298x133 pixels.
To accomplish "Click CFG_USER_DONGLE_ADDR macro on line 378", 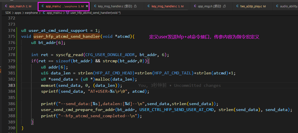I will point(110,55).
